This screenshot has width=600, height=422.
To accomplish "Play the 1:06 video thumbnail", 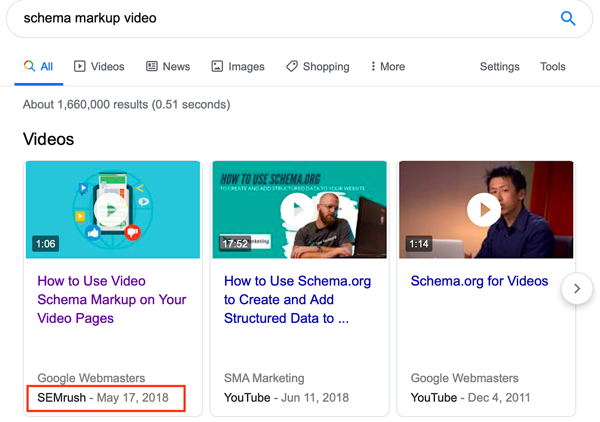I will [x=113, y=210].
